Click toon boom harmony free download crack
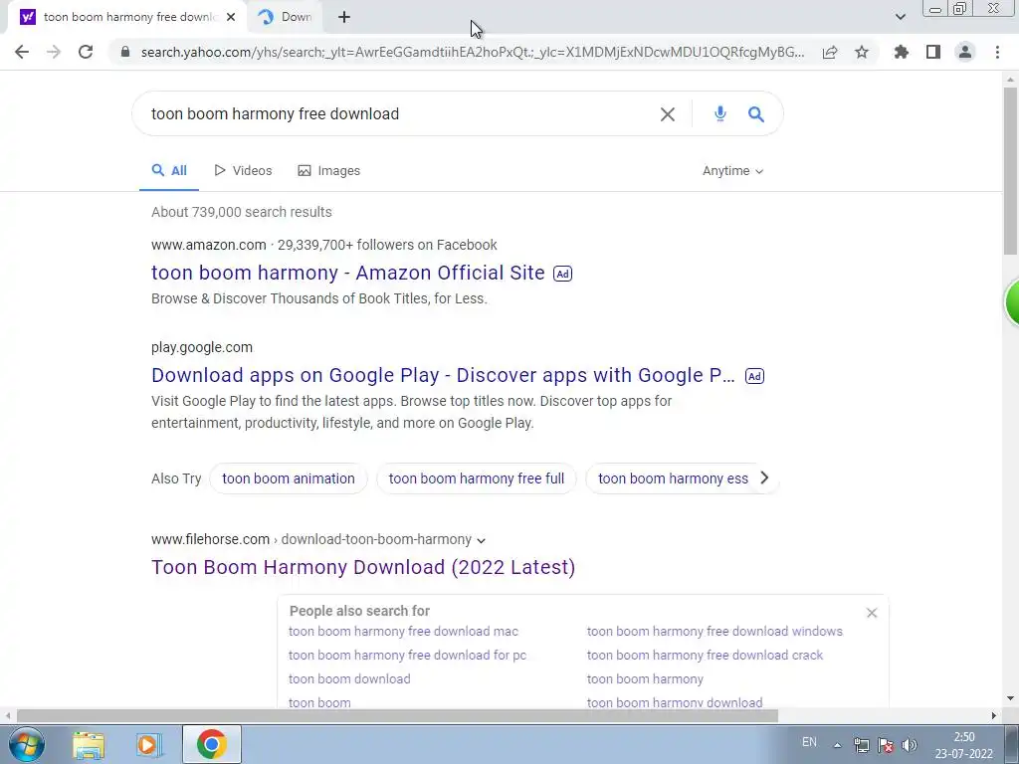Screen dimensions: 1019x764 point(705,656)
